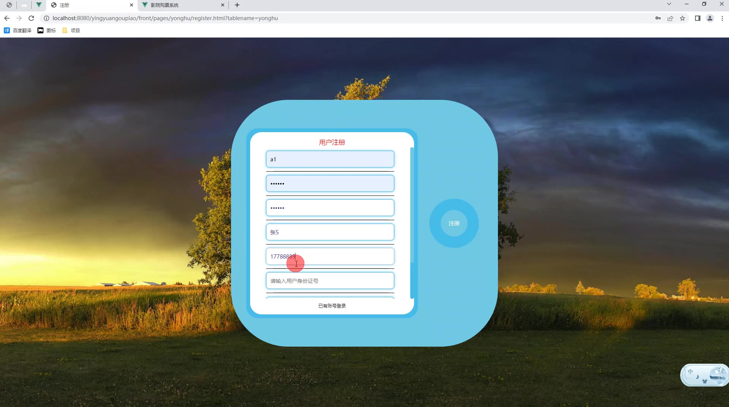Click the share page icon
This screenshot has width=729, height=407.
click(670, 18)
